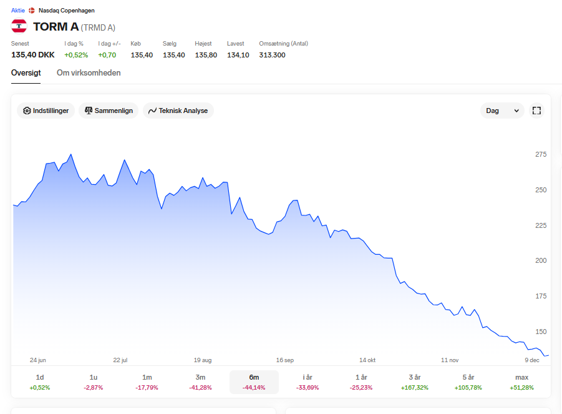Screen dimensions: 562x414
Task: Select the 3 år time range
Action: pyautogui.click(x=415, y=382)
